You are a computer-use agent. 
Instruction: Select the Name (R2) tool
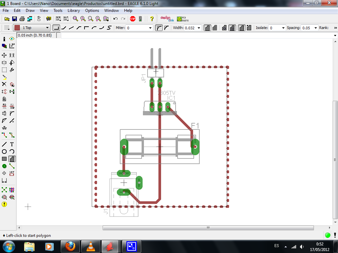point(4,106)
